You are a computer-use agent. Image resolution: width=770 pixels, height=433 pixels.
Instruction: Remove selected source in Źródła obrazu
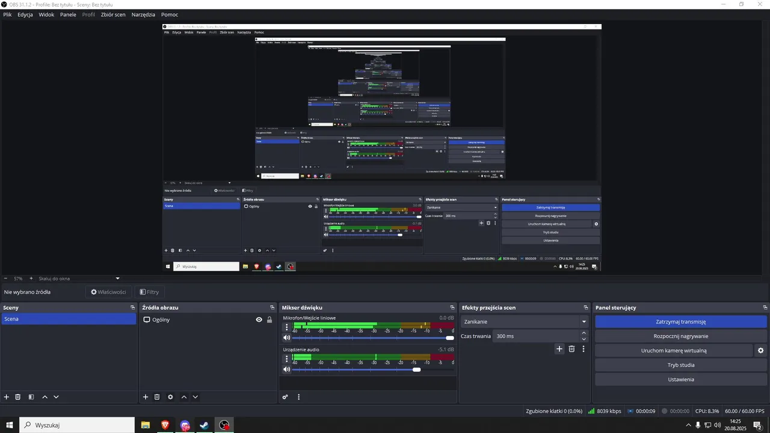[157, 397]
